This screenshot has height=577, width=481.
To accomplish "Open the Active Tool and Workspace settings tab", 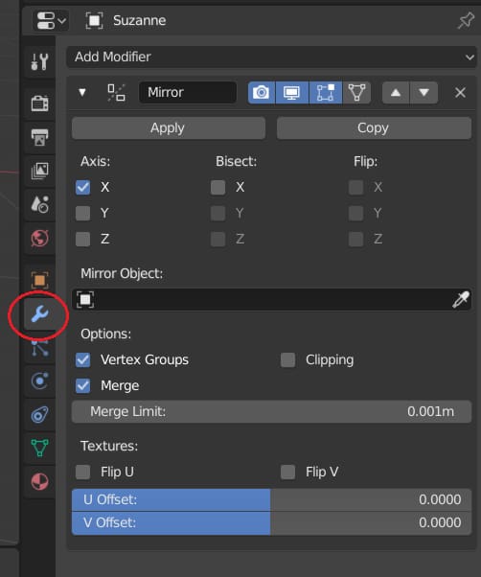I will coord(39,61).
